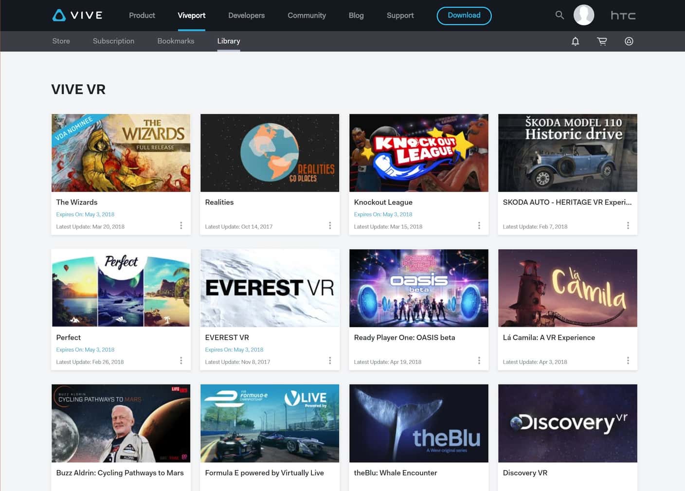Open the shopping cart icon

[x=602, y=41]
